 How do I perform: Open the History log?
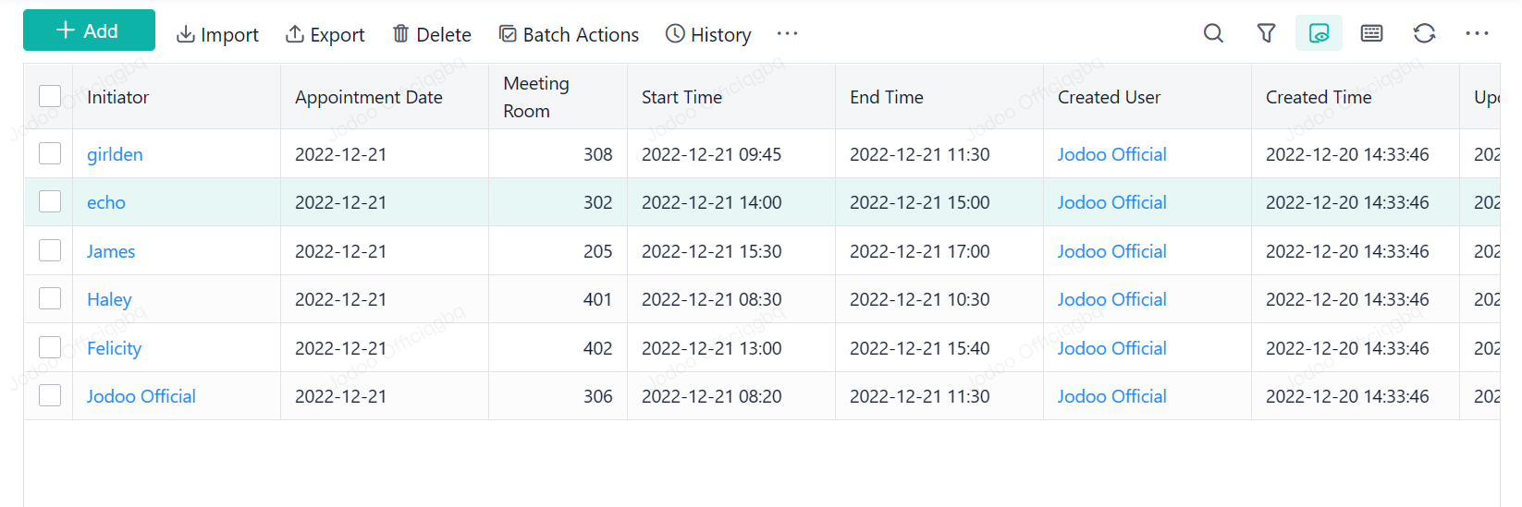coord(708,35)
